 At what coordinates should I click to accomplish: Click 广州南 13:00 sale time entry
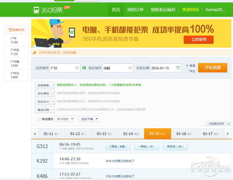[16, 63]
